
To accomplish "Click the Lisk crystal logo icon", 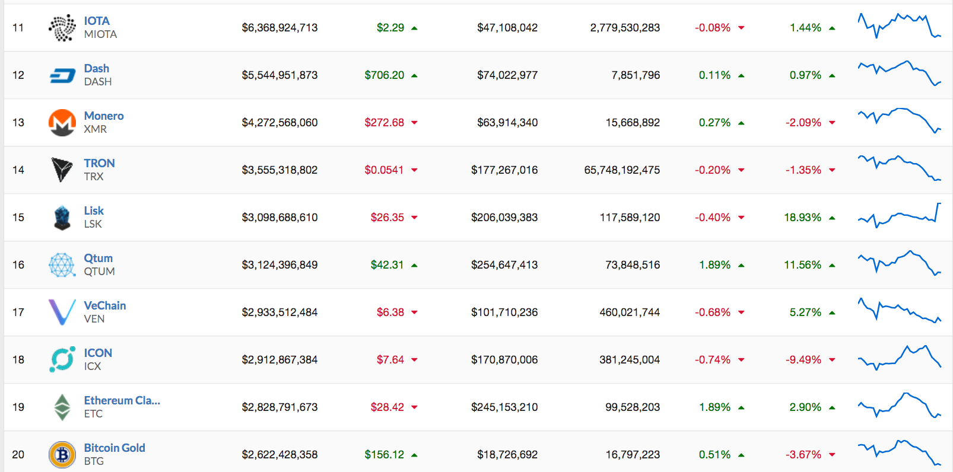I will click(x=62, y=218).
